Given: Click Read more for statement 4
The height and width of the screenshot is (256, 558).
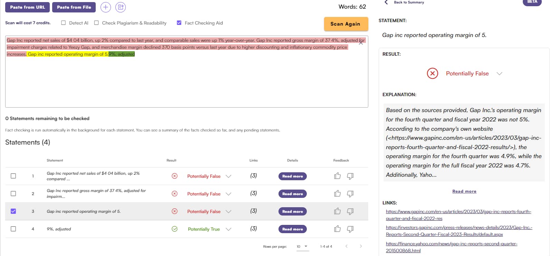Looking at the screenshot, I should click(x=292, y=229).
